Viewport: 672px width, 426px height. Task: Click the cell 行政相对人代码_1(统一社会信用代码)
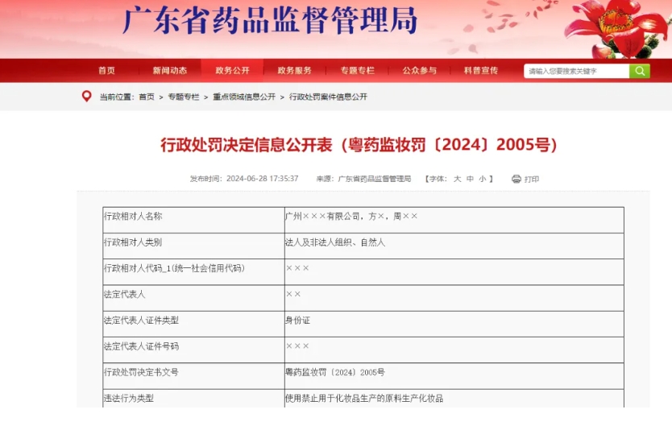point(193,272)
